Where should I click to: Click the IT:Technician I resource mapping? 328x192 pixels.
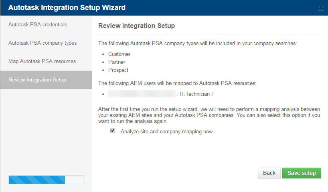coord(196,94)
